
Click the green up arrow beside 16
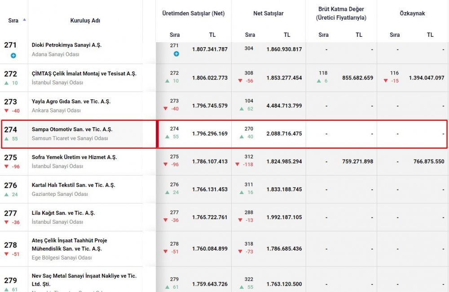242,193
